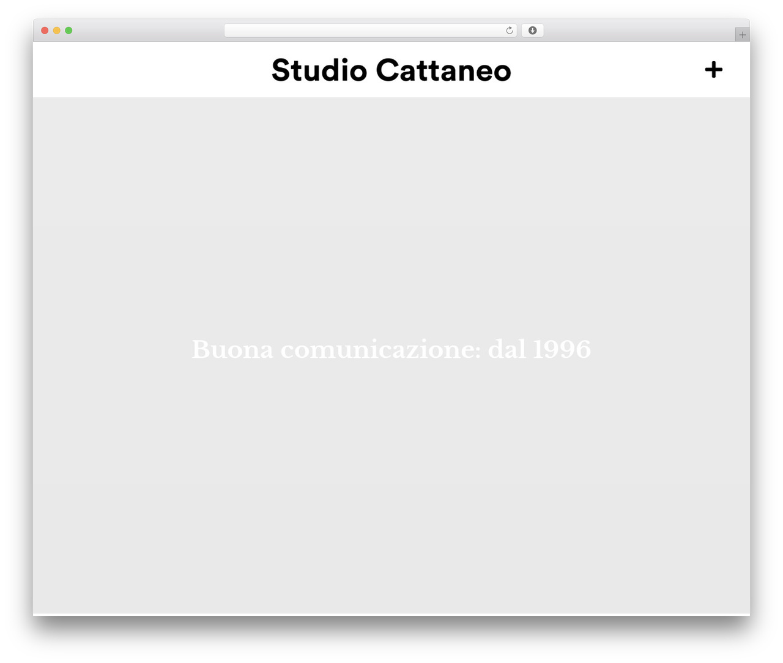Add a new browser tab
The image size is (783, 663).
click(742, 35)
